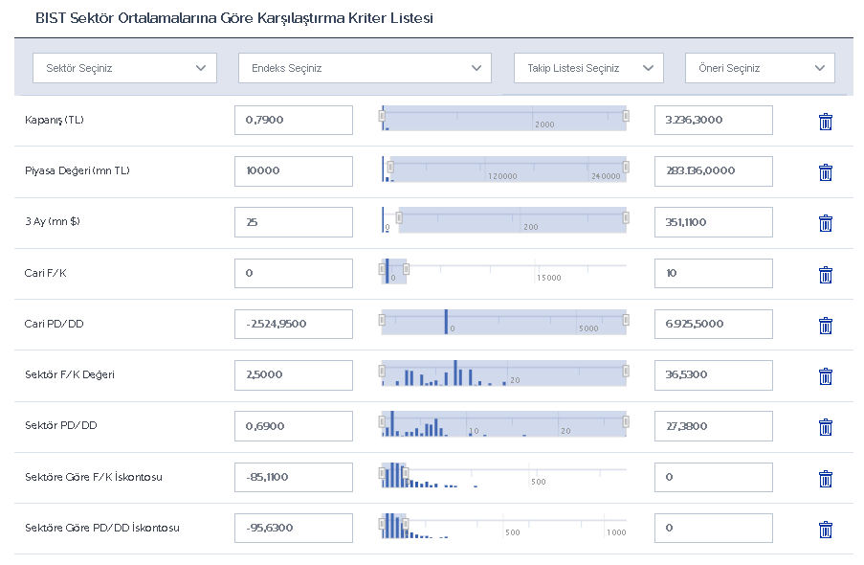The image size is (864, 565).
Task: Click trash icon for Cari F/K
Action: pos(825,275)
